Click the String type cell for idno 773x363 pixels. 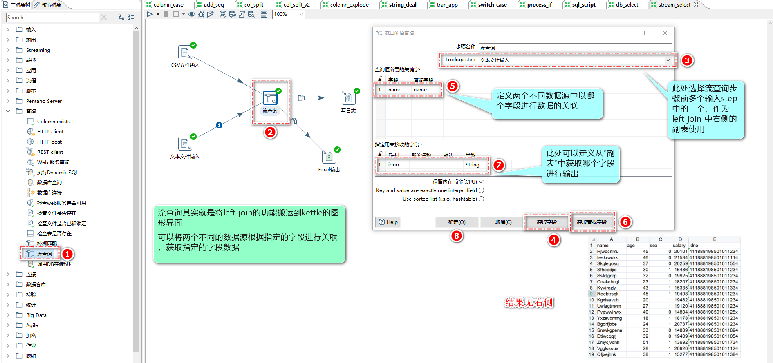pyautogui.click(x=475, y=164)
